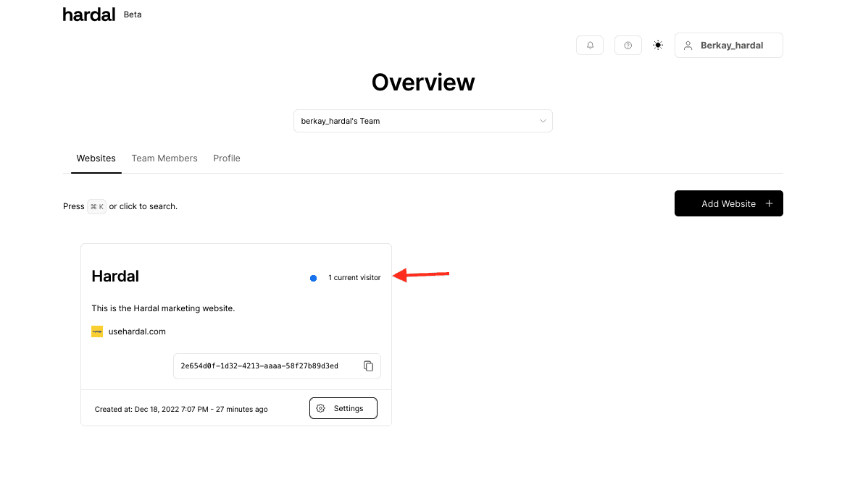Screen dimensions: 863x503
Task: Open the Hardal website card title
Action: pyautogui.click(x=115, y=276)
